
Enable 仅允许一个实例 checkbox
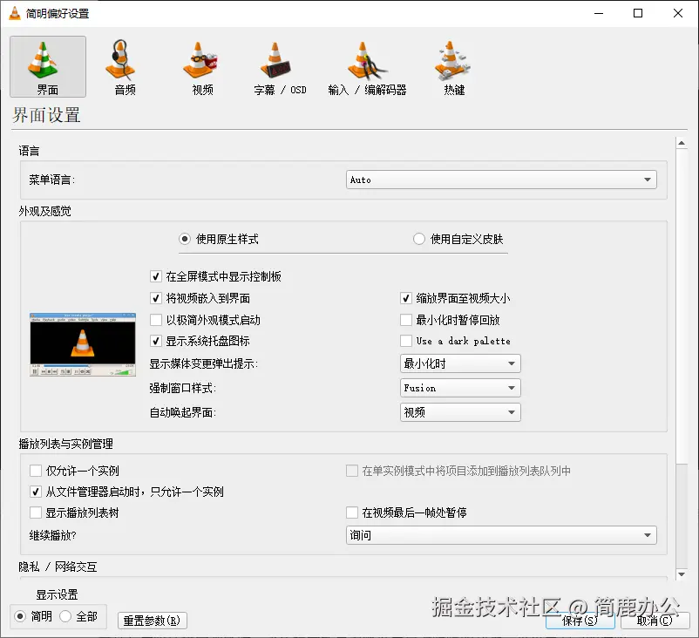36,471
